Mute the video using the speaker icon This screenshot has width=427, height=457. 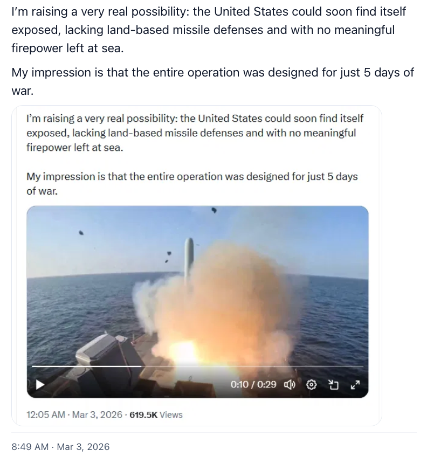[290, 385]
